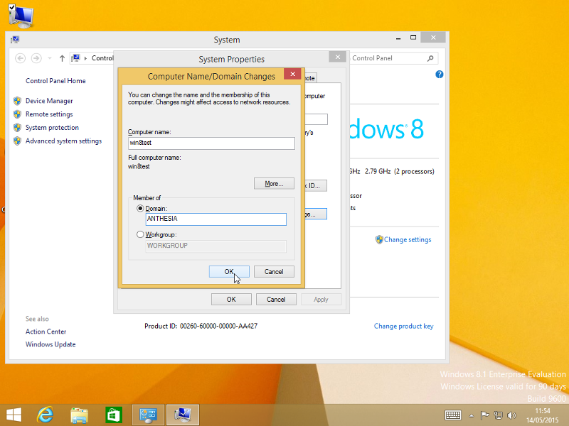The image size is (569, 426).
Task: Open network tray icon
Action: [499, 415]
